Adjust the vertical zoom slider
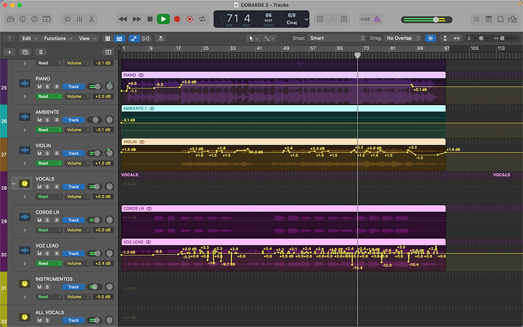This screenshot has height=327, width=523. point(481,38)
